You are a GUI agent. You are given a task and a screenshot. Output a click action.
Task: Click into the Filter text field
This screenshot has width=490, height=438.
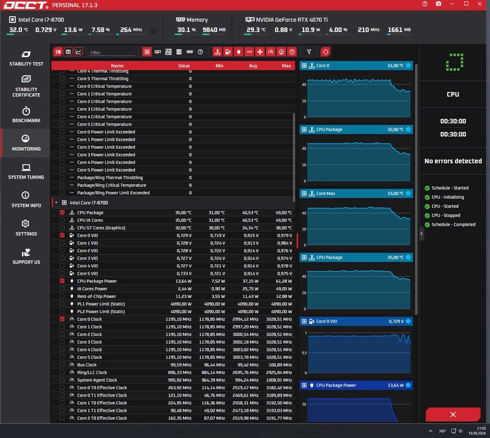pos(113,53)
